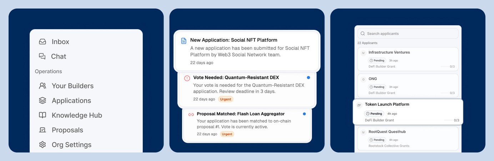Select the Your Builders people icon

tap(42, 86)
